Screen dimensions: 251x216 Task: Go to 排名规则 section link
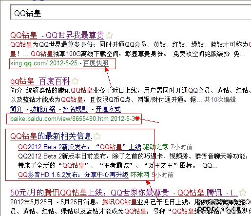pyautogui.click(x=76, y=109)
